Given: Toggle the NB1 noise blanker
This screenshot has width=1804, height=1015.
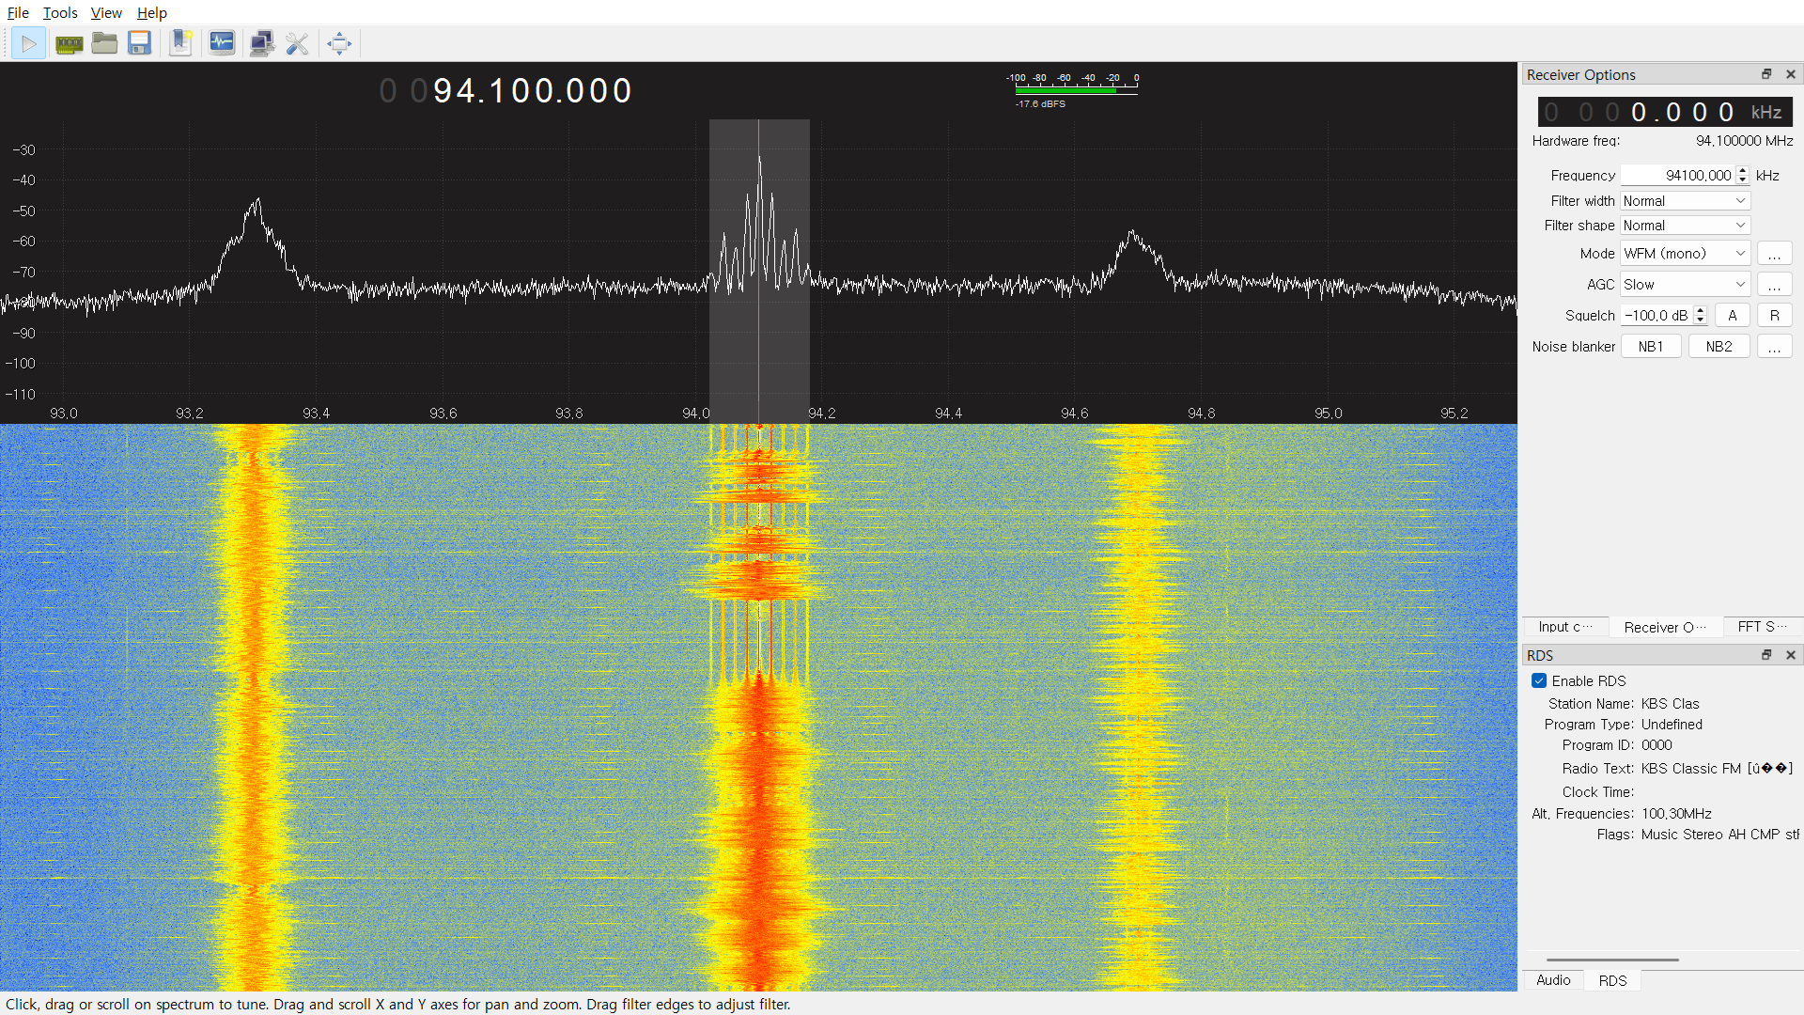Looking at the screenshot, I should [x=1650, y=347].
